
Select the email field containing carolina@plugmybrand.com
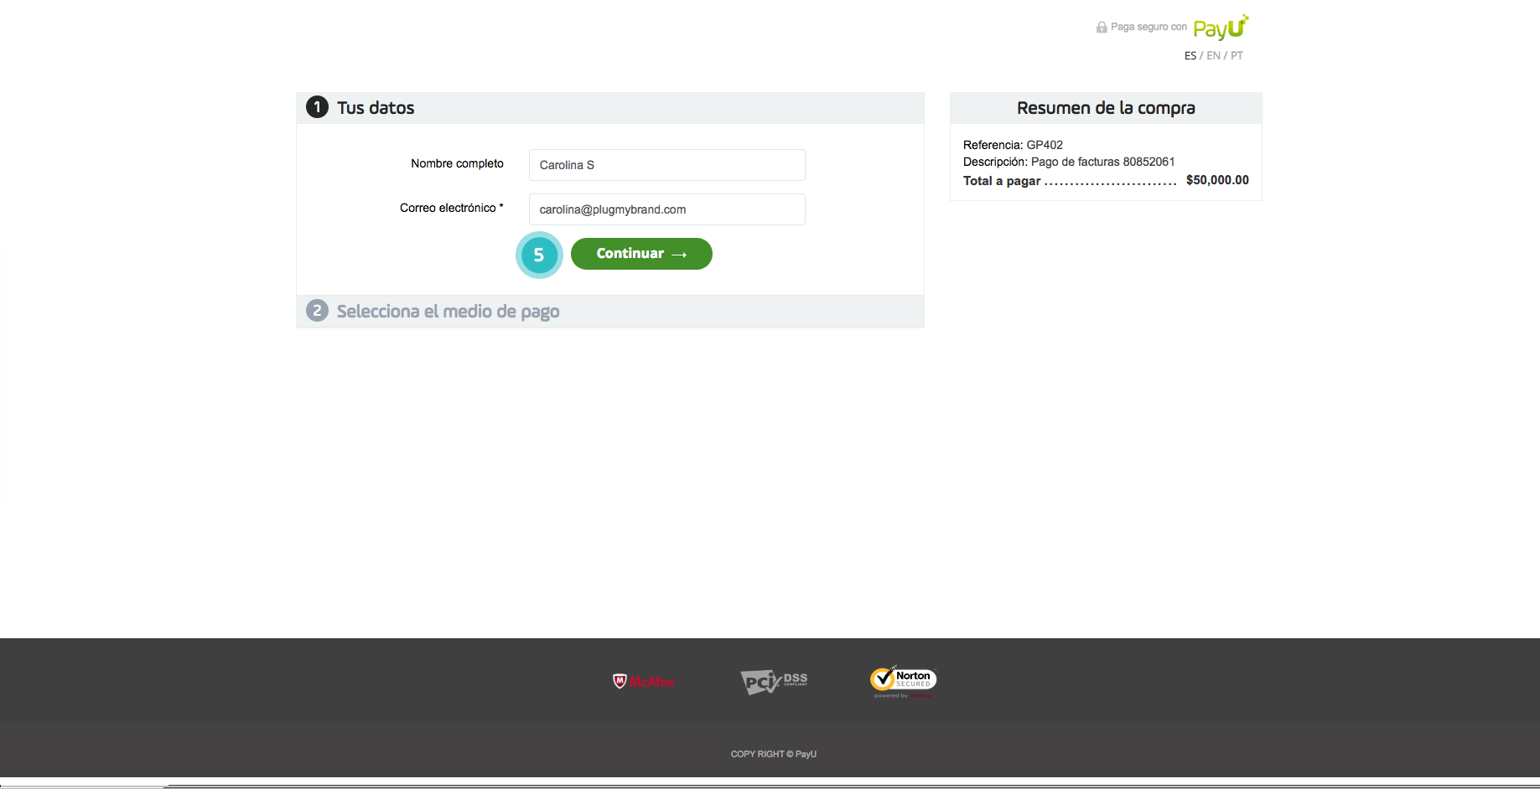666,209
